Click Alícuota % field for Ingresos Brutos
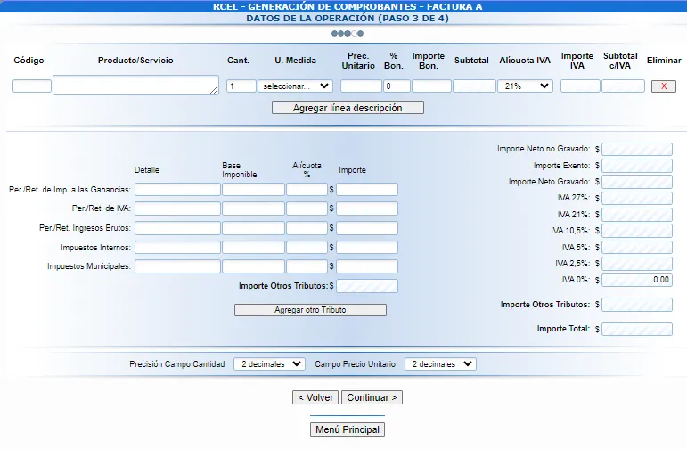The height and width of the screenshot is (449, 687). 307,228
